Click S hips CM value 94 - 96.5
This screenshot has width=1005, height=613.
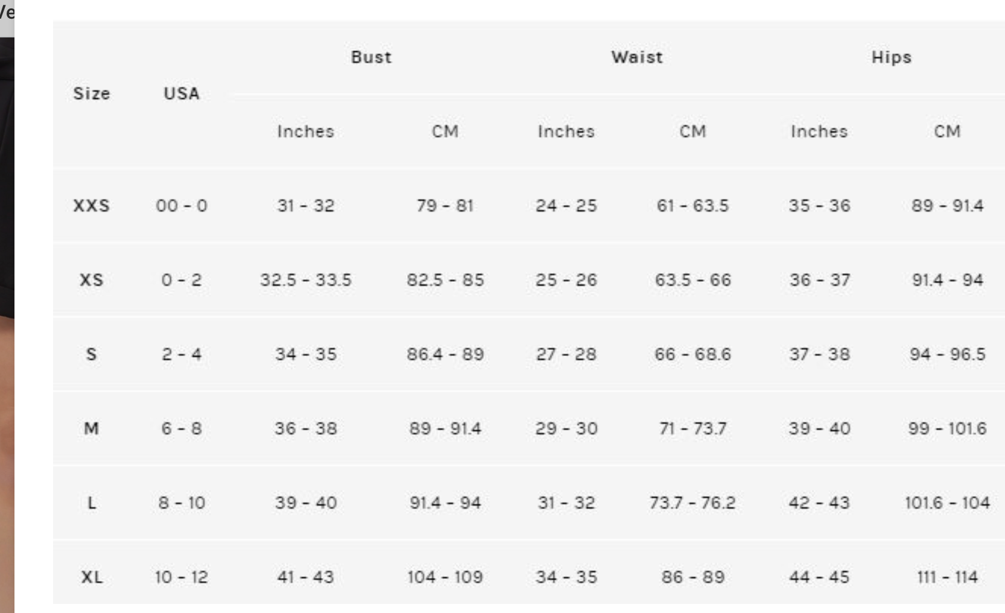[x=947, y=354]
